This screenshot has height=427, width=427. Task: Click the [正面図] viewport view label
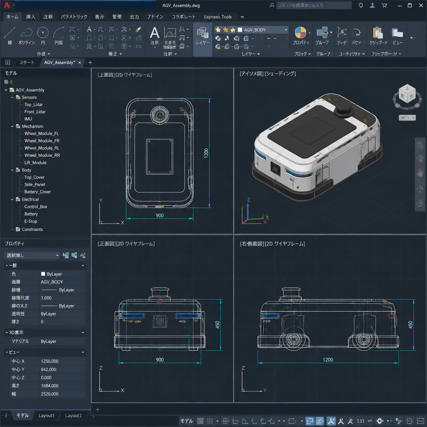coord(106,244)
